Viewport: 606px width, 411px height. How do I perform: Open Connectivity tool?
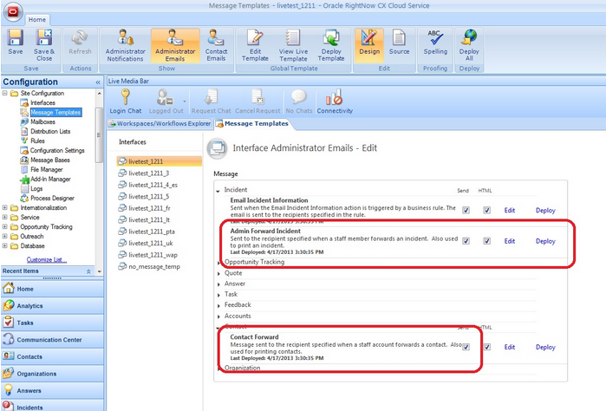click(x=335, y=101)
